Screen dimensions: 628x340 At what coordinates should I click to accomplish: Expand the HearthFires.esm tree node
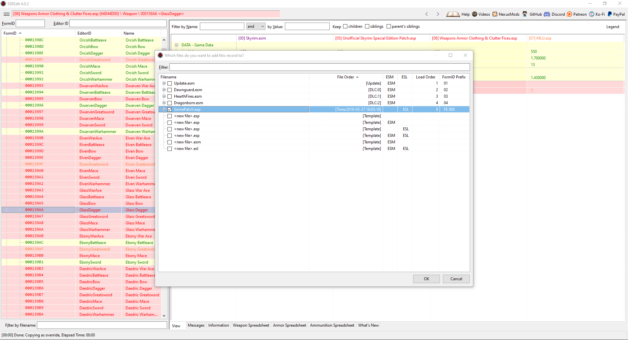click(164, 96)
